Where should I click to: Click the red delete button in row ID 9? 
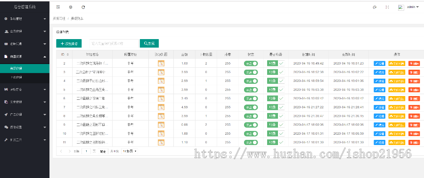pyautogui.click(x=414, y=125)
